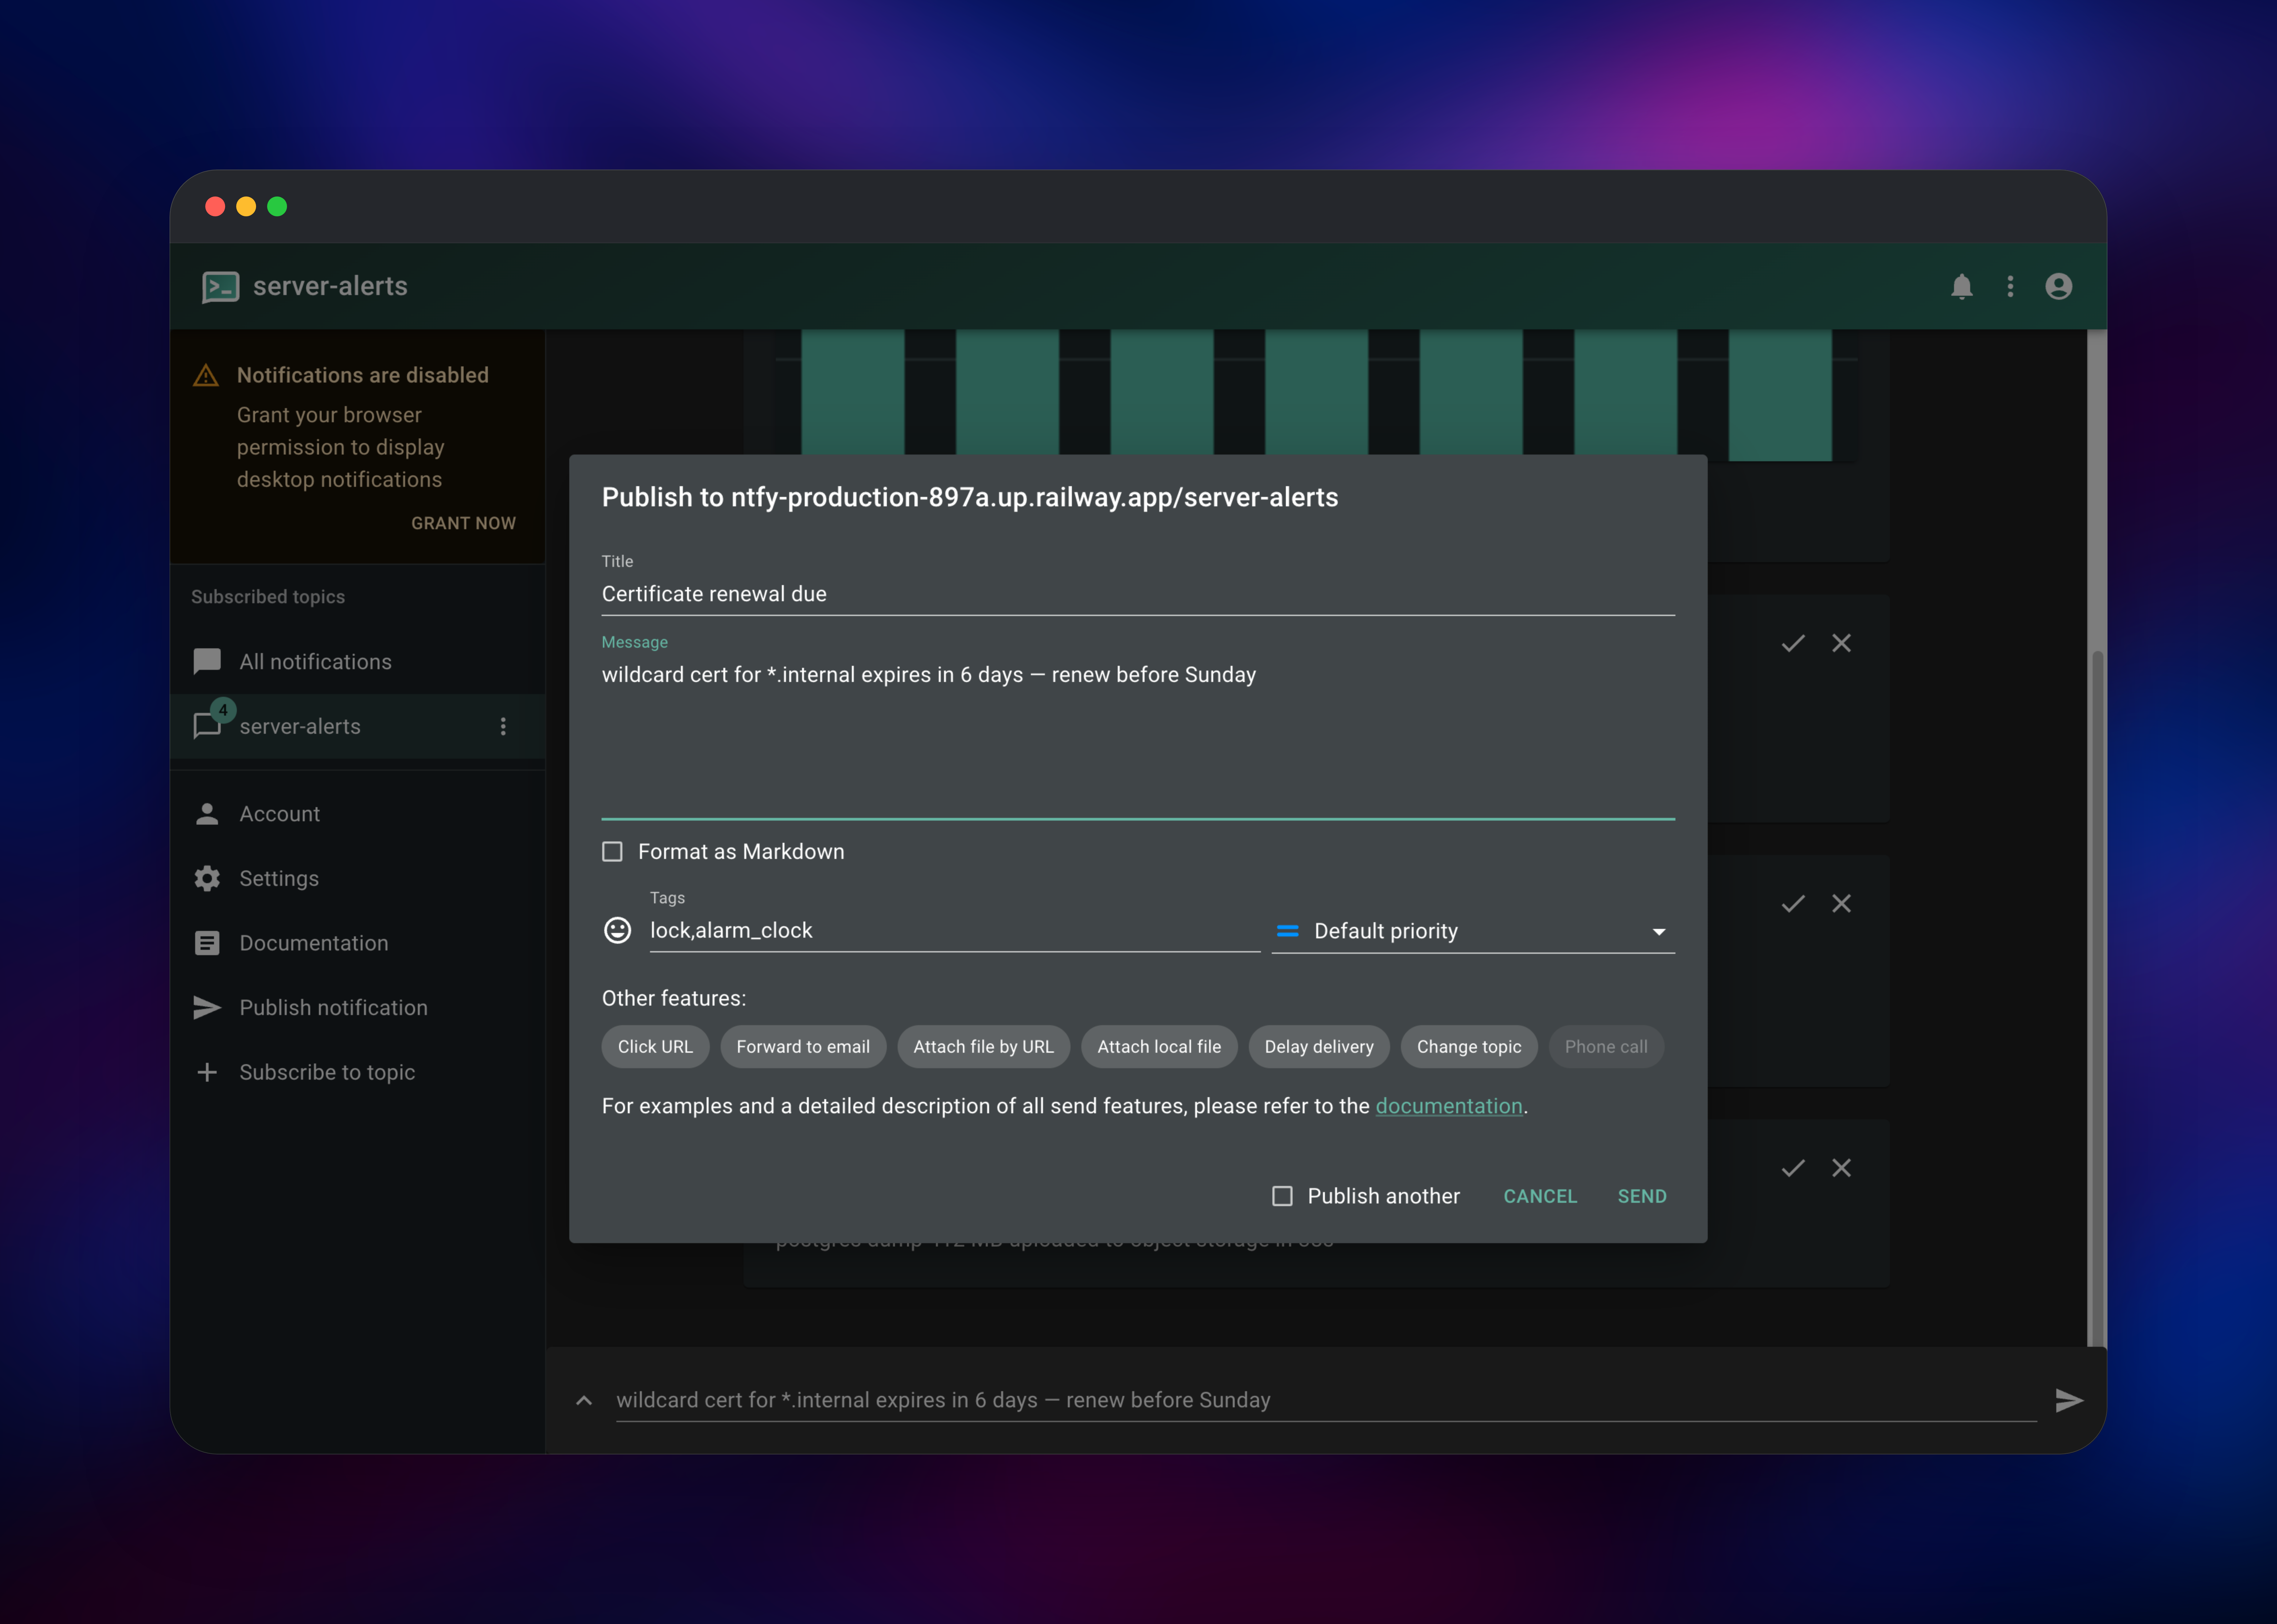Choose Subscribe to topic
This screenshot has width=2277, height=1624.
[x=358, y=1072]
